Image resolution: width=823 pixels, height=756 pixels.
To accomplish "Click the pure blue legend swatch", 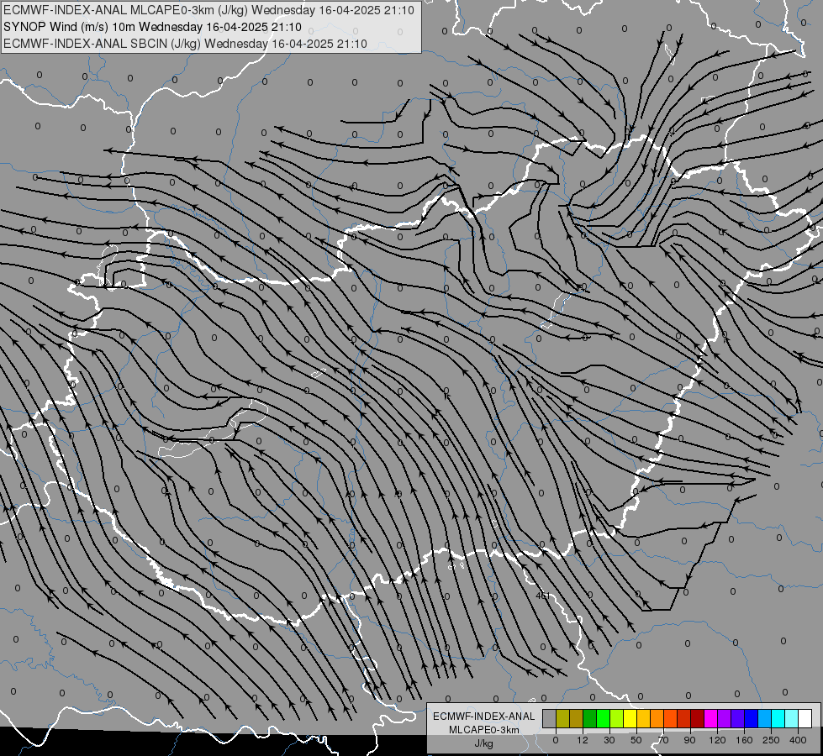I will pyautogui.click(x=752, y=718).
